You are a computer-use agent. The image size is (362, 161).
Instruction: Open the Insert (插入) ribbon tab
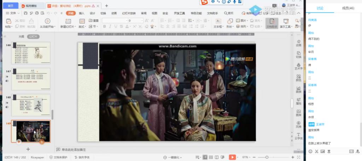coord(82,13)
